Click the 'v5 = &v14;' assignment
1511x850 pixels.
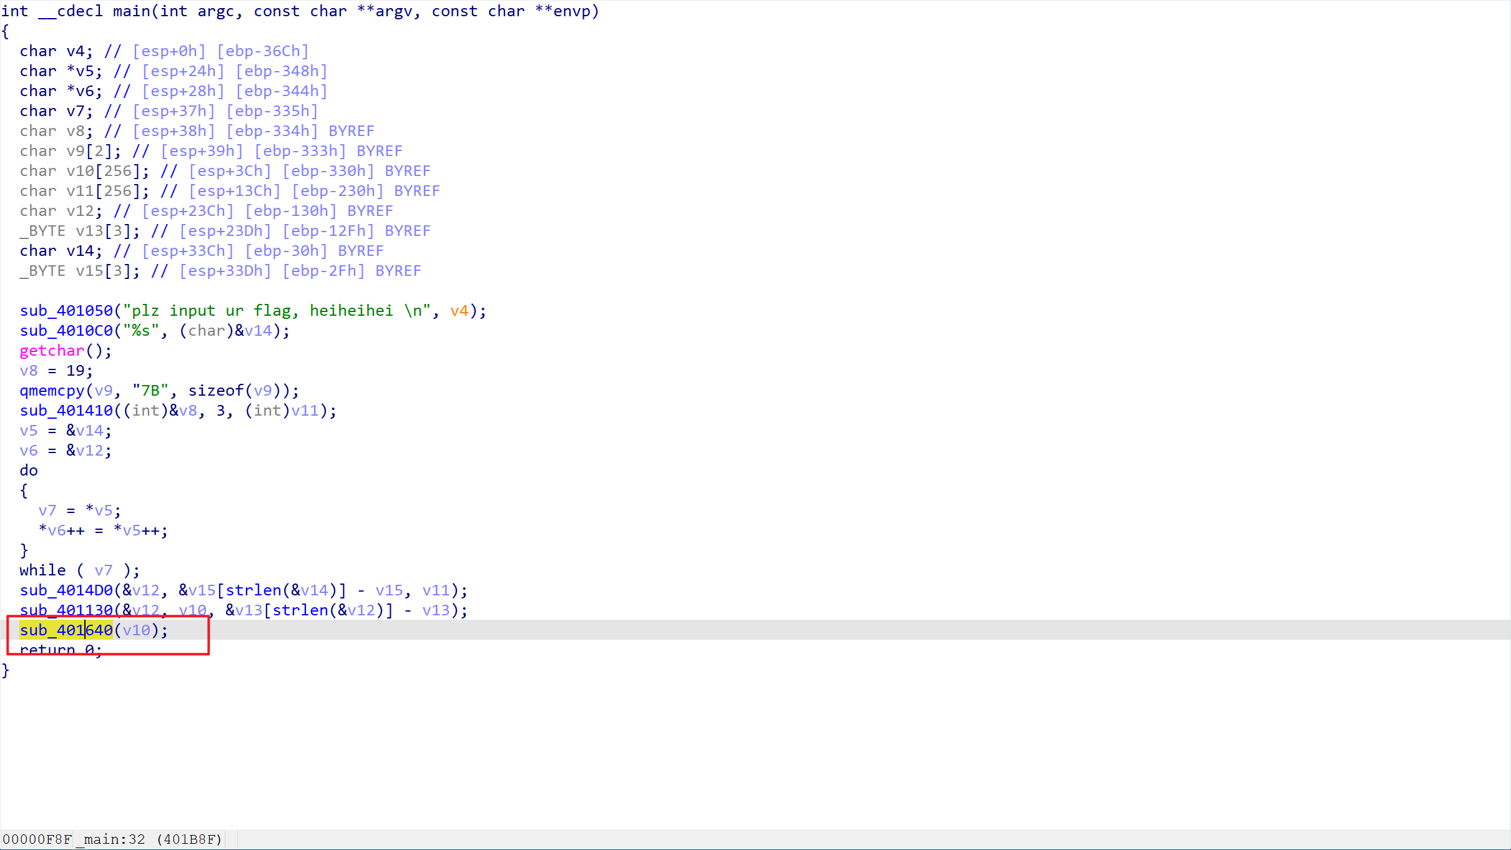pos(66,430)
